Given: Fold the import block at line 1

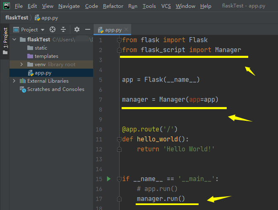Looking at the screenshot, I should coord(119,40).
